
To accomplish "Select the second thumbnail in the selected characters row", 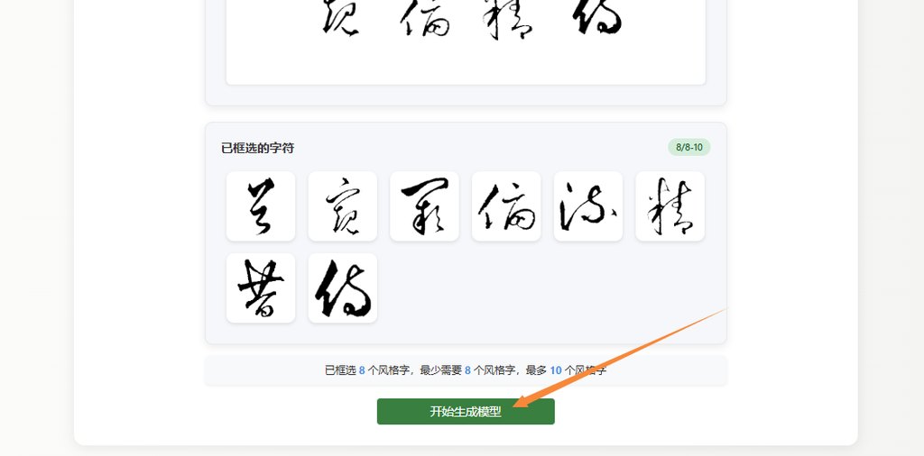I will pos(342,206).
